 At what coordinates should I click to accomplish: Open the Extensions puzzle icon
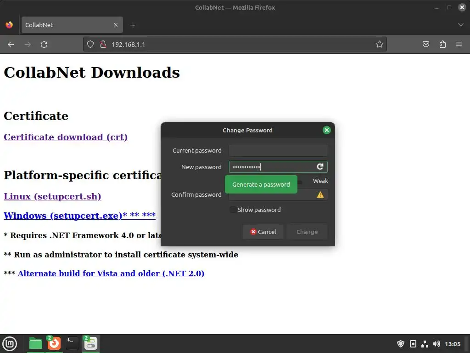point(442,45)
